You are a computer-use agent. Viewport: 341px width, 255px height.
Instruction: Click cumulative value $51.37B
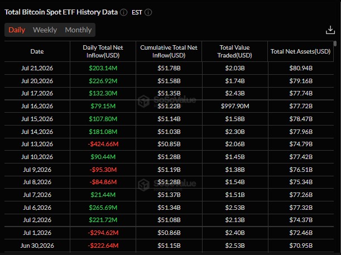169,195
